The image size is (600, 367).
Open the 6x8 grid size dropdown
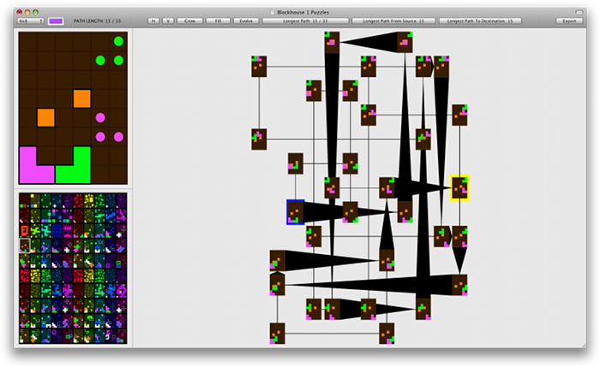(x=31, y=21)
